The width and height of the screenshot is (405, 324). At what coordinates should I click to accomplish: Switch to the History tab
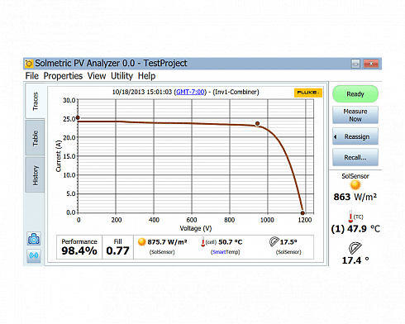(35, 175)
